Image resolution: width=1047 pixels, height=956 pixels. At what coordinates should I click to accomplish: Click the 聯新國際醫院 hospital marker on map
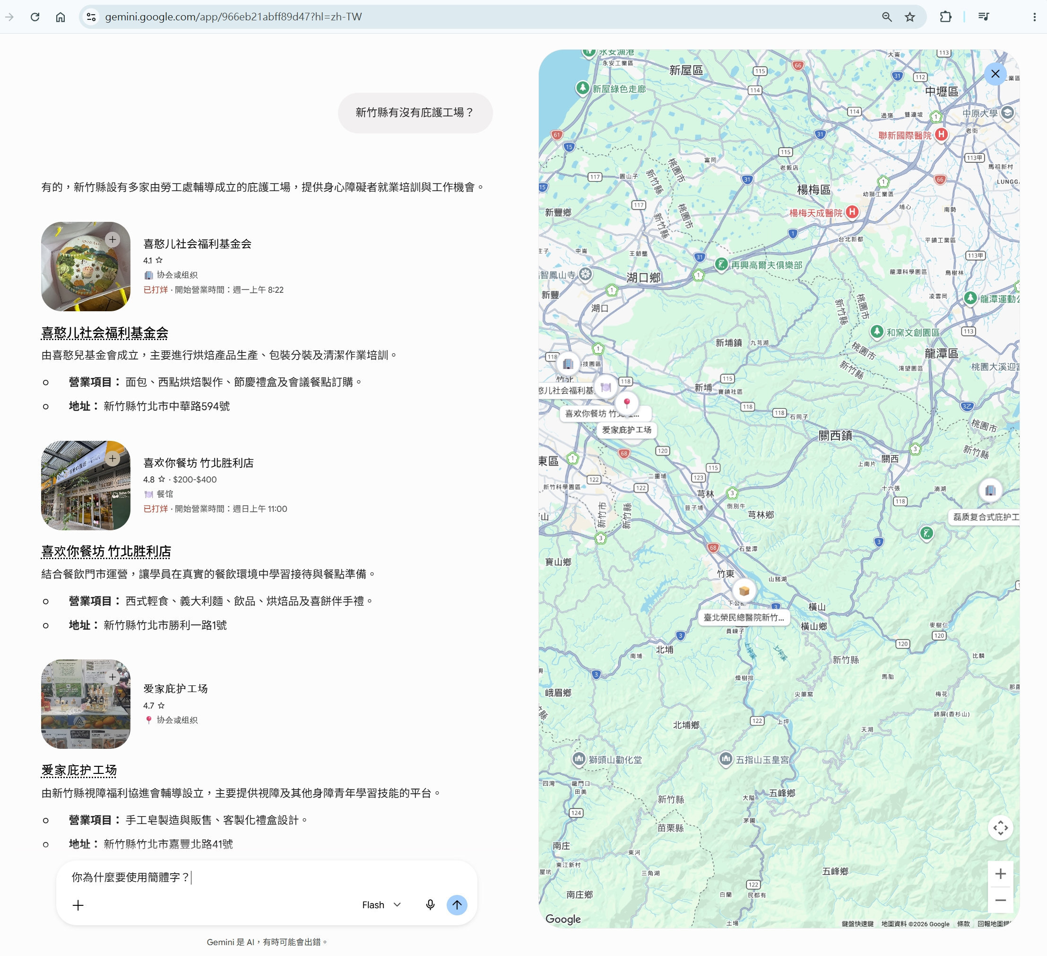coord(941,135)
